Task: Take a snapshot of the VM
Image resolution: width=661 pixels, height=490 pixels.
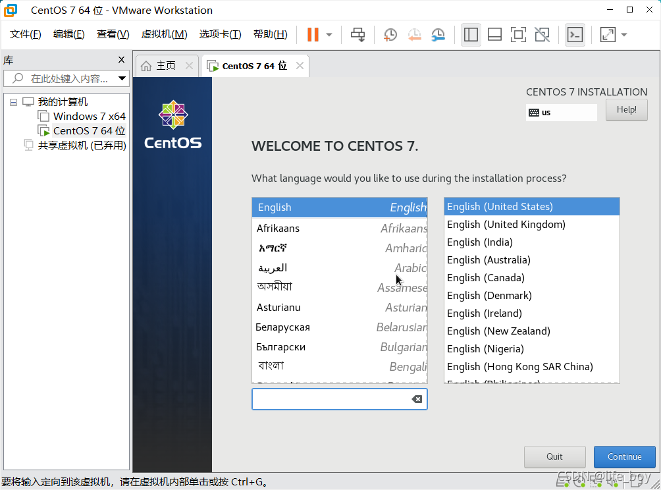Action: (390, 35)
